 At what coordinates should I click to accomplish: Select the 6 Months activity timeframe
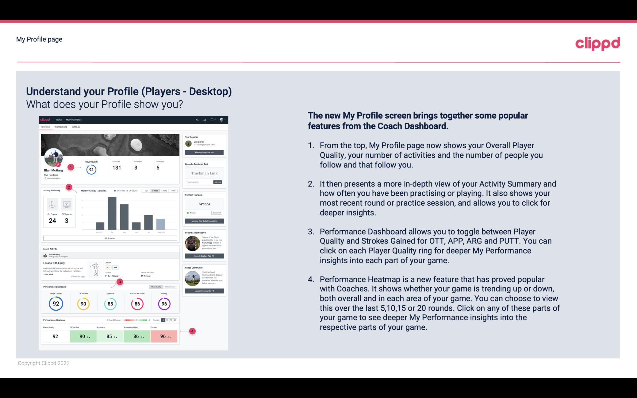click(155, 191)
